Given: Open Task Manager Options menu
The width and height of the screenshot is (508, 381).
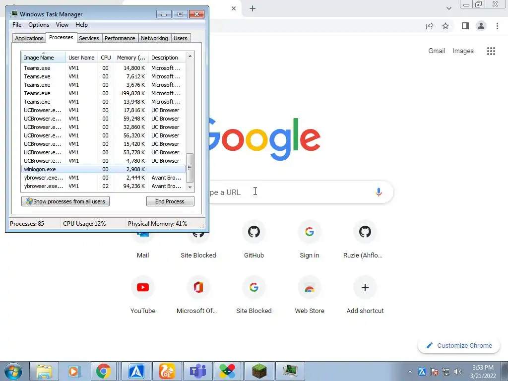Looking at the screenshot, I should (39, 25).
